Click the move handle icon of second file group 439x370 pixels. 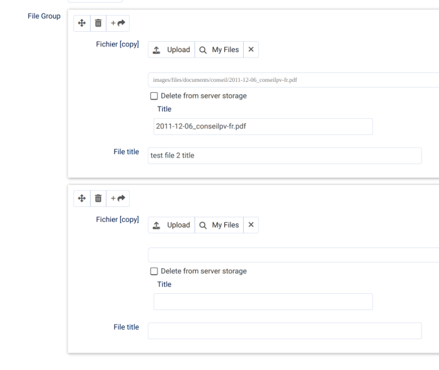pos(82,199)
